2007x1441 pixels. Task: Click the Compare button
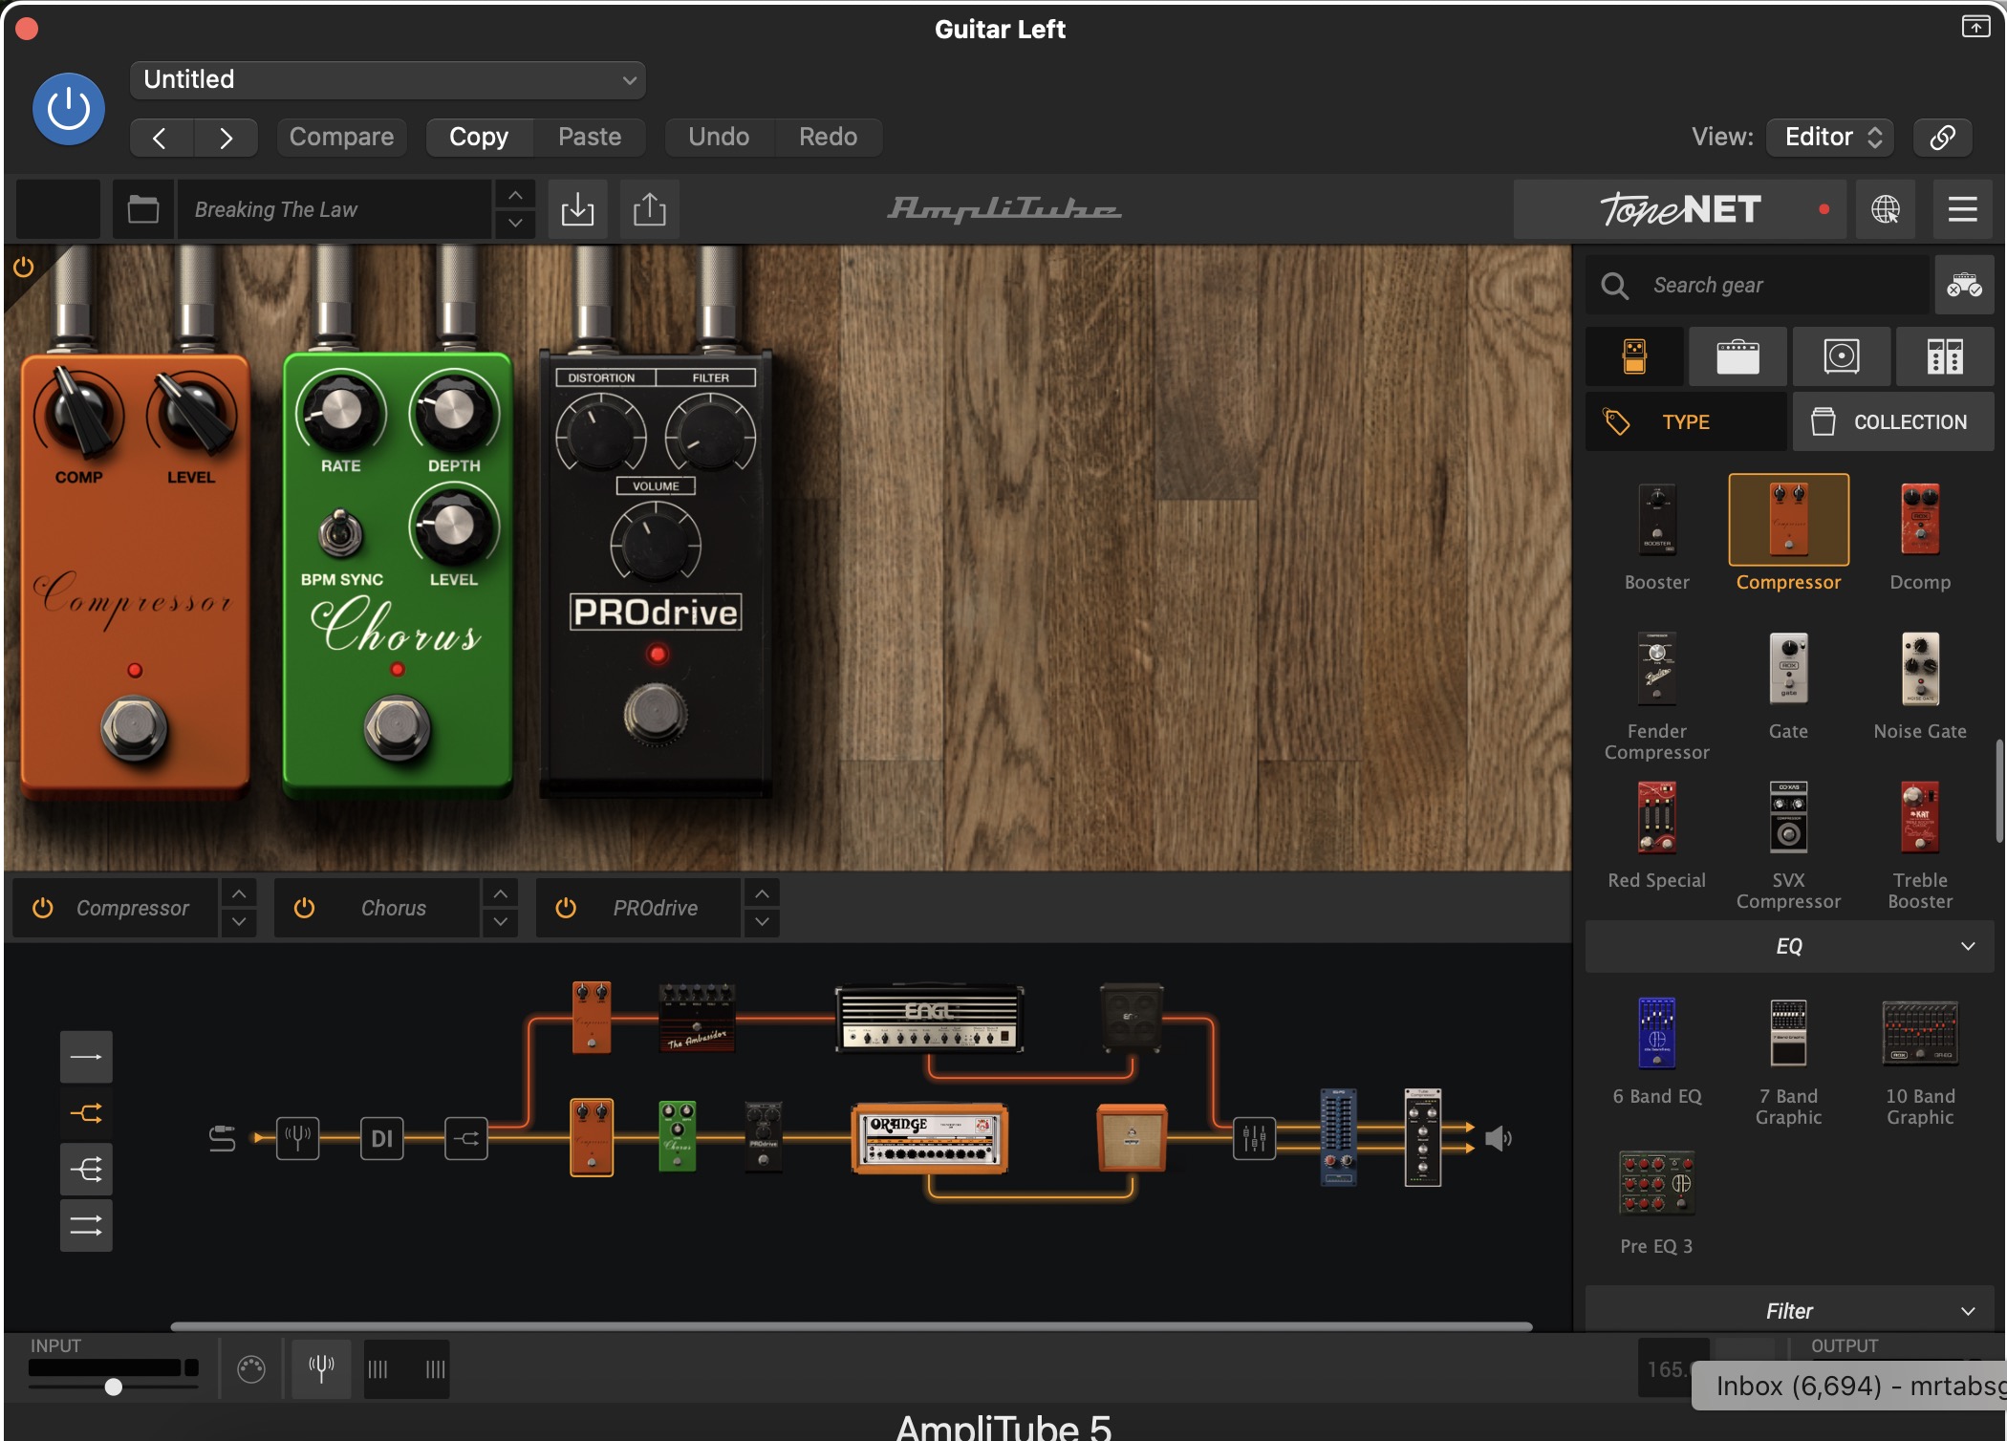tap(341, 137)
